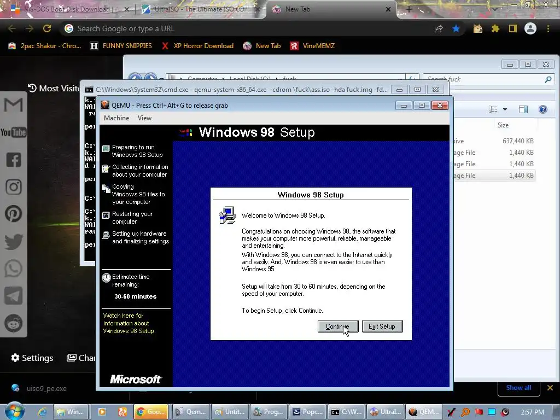
Task: Click the Exit Setup button
Action: coord(382,326)
